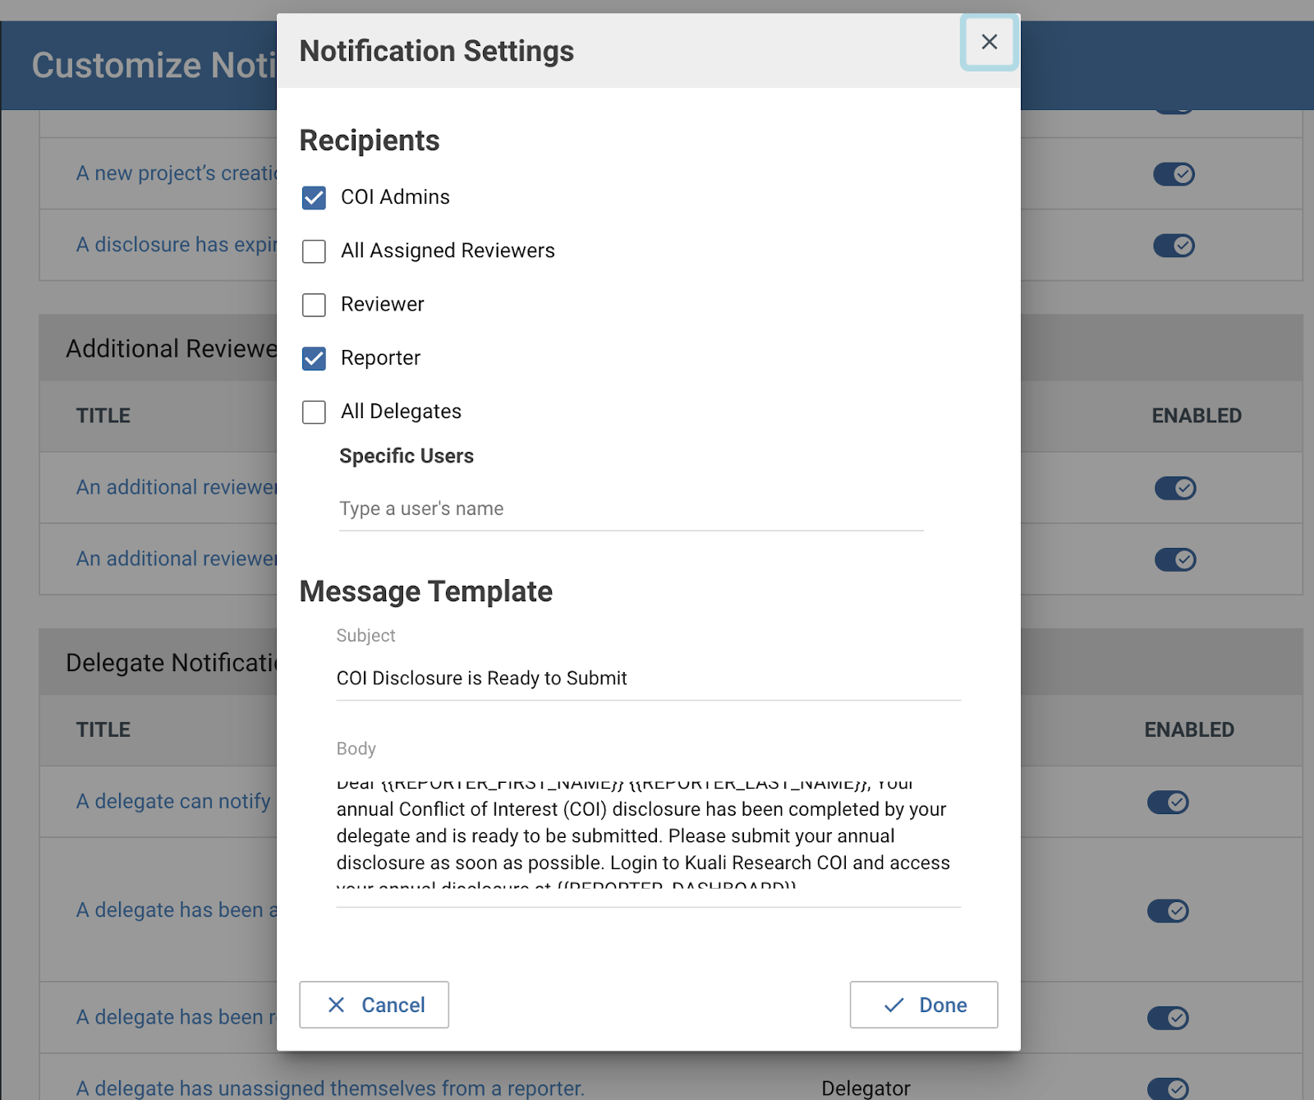Image resolution: width=1314 pixels, height=1100 pixels.
Task: Disable the delegate can notify toggle
Action: pos(1168,803)
